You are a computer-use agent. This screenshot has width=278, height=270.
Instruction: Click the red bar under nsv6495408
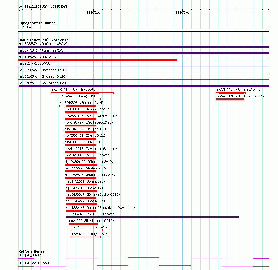coord(230,99)
